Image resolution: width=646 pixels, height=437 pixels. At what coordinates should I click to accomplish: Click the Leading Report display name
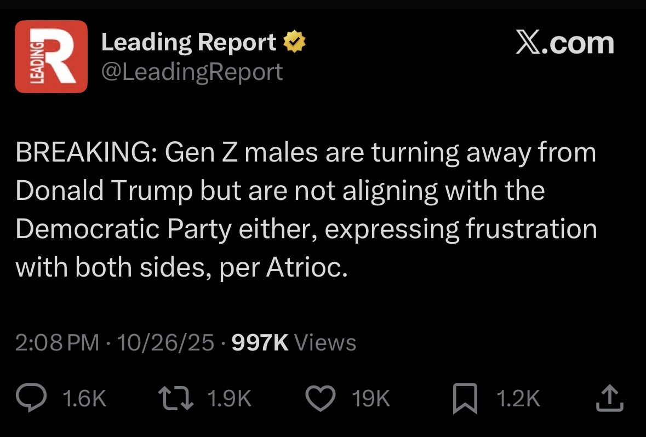tap(189, 43)
